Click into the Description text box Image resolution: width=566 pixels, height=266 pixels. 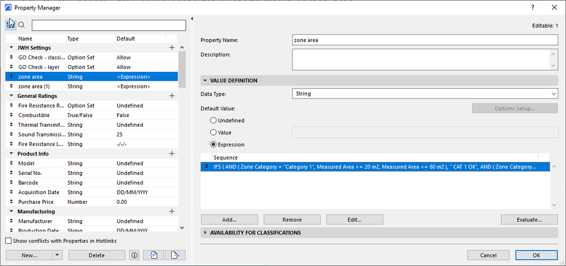pyautogui.click(x=421, y=59)
